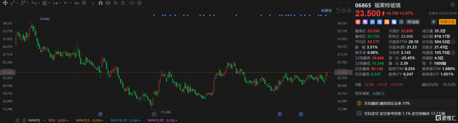
Task: Click the blue dollar sign badge
Action: coord(380,22)
